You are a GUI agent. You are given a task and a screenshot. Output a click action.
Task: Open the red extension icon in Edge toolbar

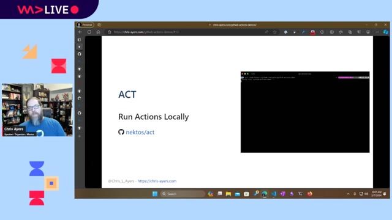point(313,32)
